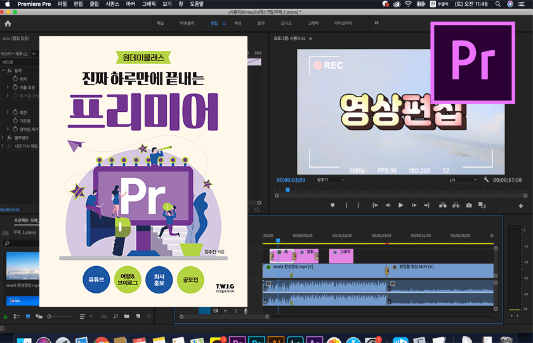Switch to the 색상 workspace tab
This screenshot has width=533, height=343.
[x=237, y=23]
